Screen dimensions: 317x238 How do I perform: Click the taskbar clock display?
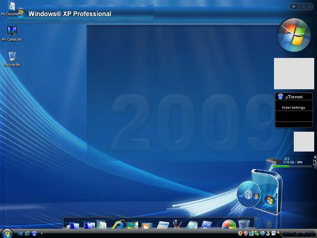click(299, 234)
